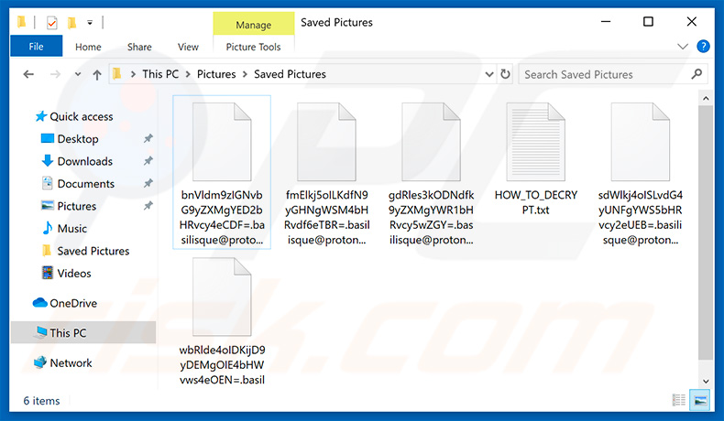
Task: Open the Help question mark icon
Action: point(703,46)
